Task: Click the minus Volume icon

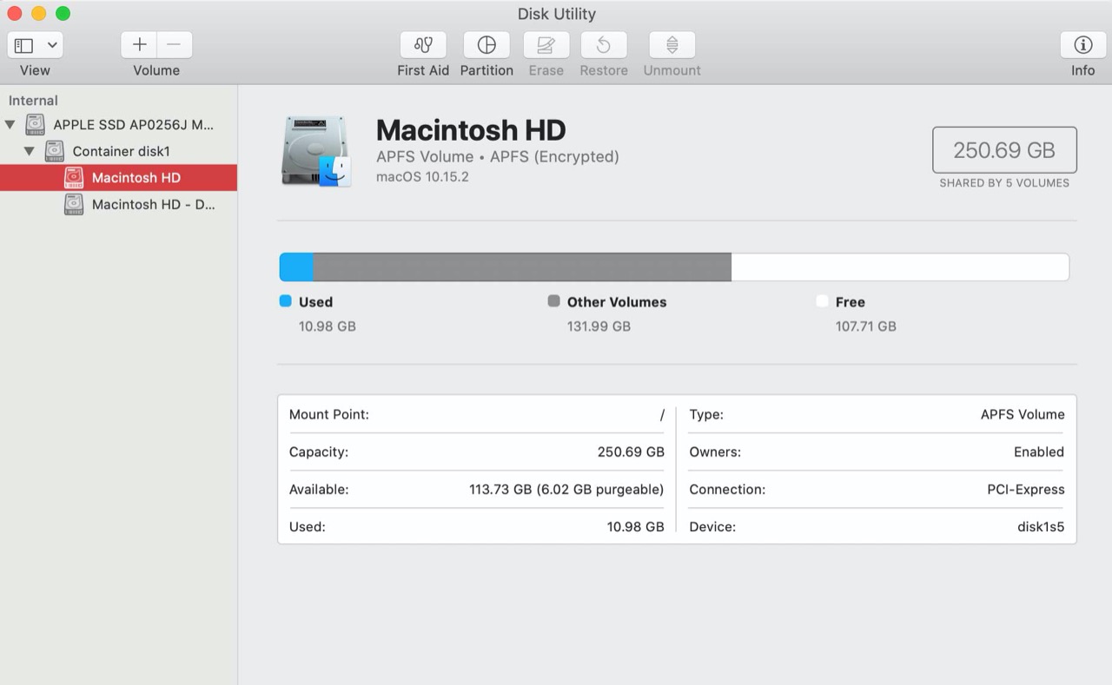Action: 173,43
